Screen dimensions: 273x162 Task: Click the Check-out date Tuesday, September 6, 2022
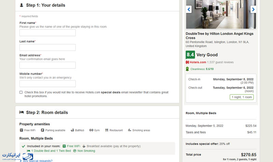coord(233,88)
